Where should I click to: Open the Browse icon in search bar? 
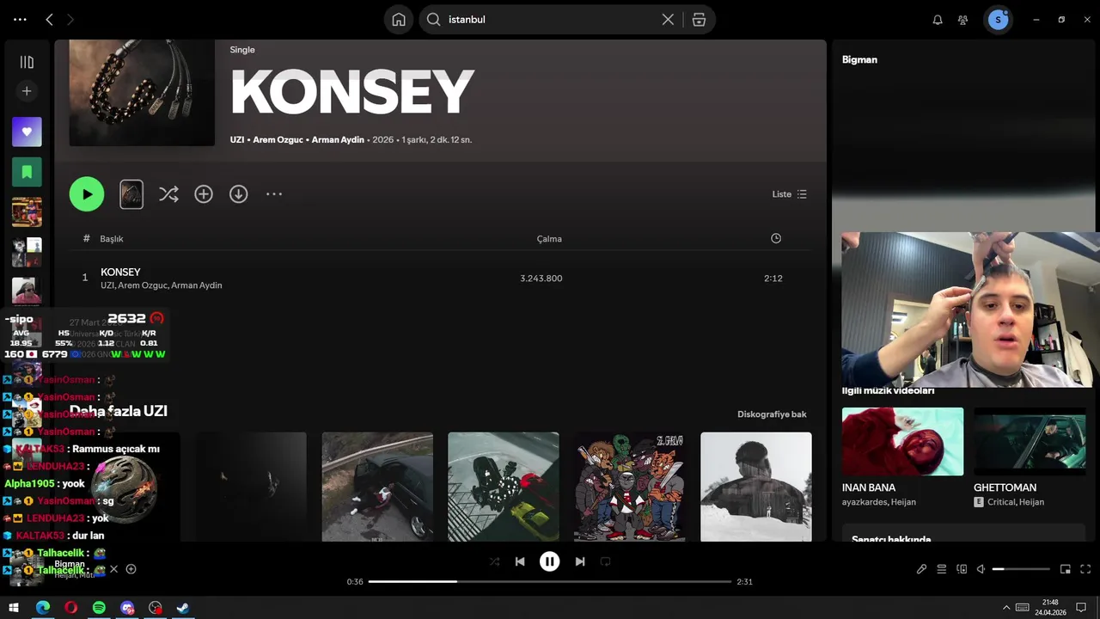699,20
